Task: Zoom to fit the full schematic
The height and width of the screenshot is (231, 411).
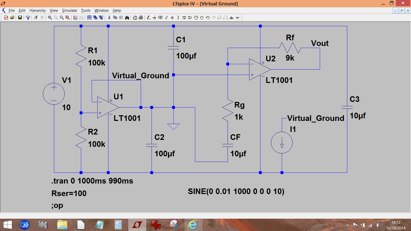Action: (x=67, y=18)
